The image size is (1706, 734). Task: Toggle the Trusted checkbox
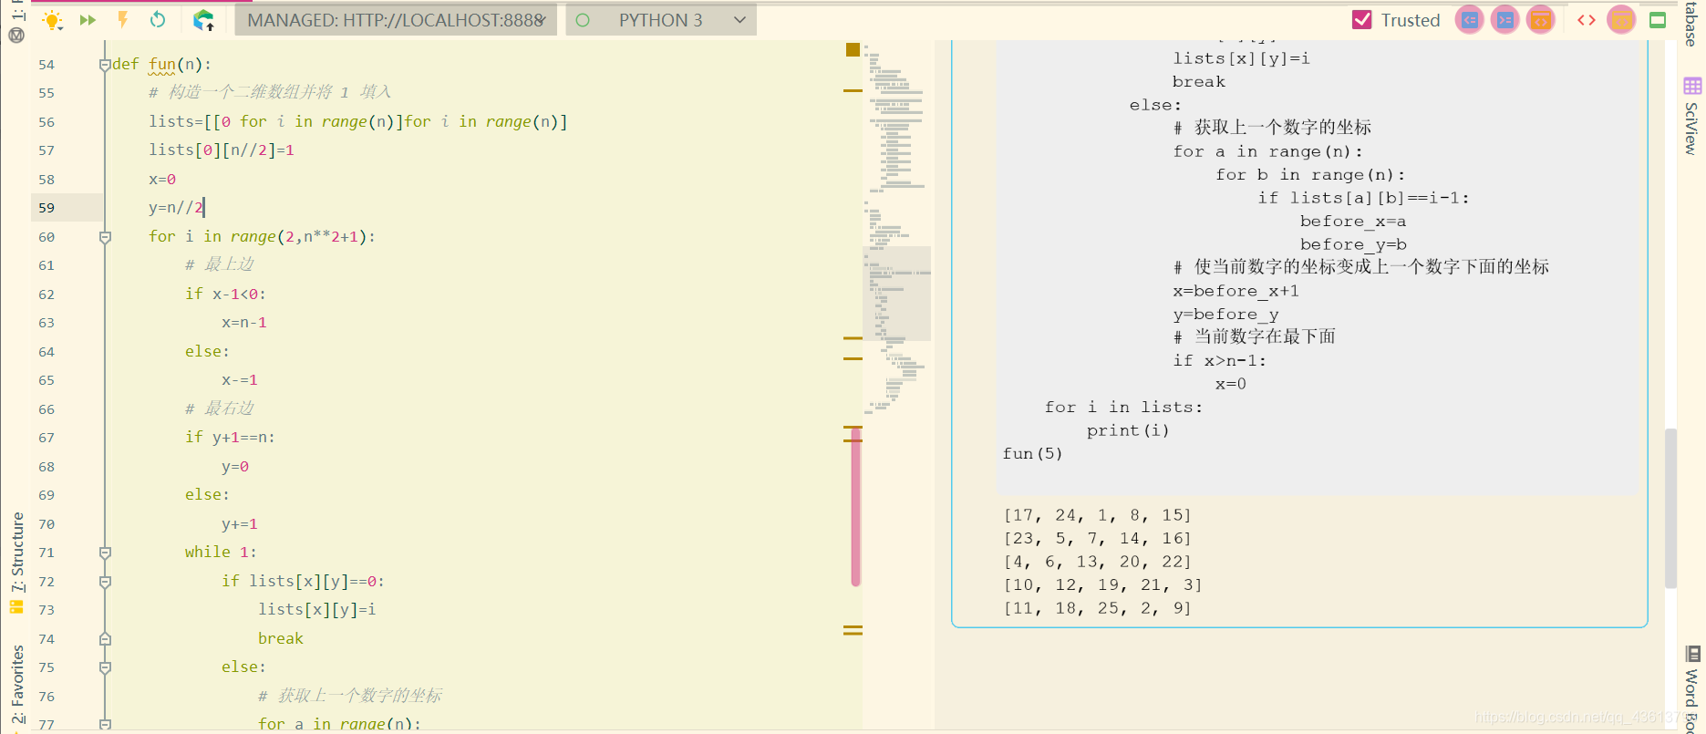pyautogui.click(x=1362, y=20)
